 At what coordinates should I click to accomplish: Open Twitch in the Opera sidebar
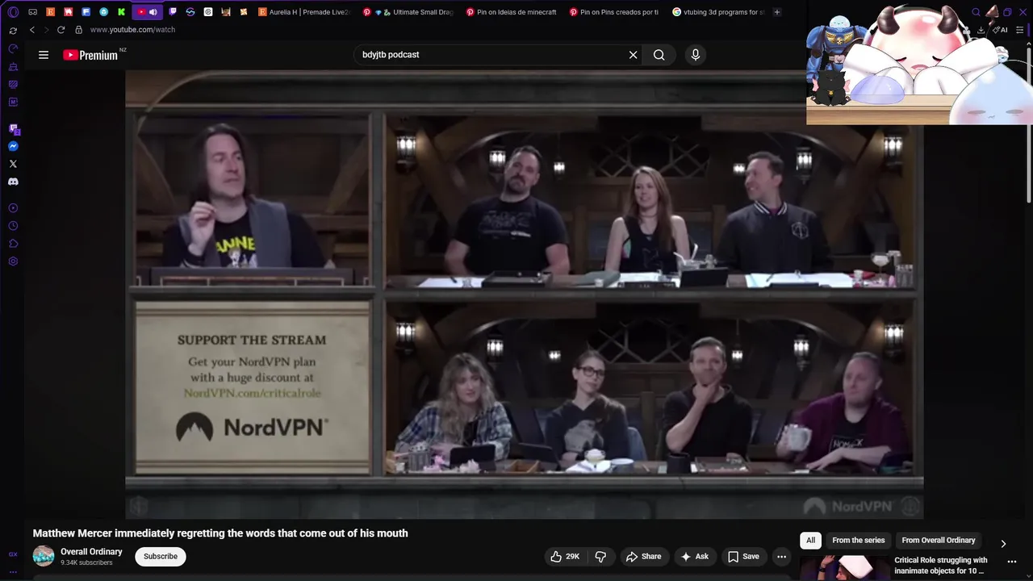13,128
